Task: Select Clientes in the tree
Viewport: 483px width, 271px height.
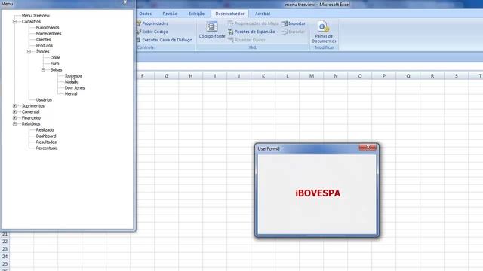Action: click(x=44, y=40)
